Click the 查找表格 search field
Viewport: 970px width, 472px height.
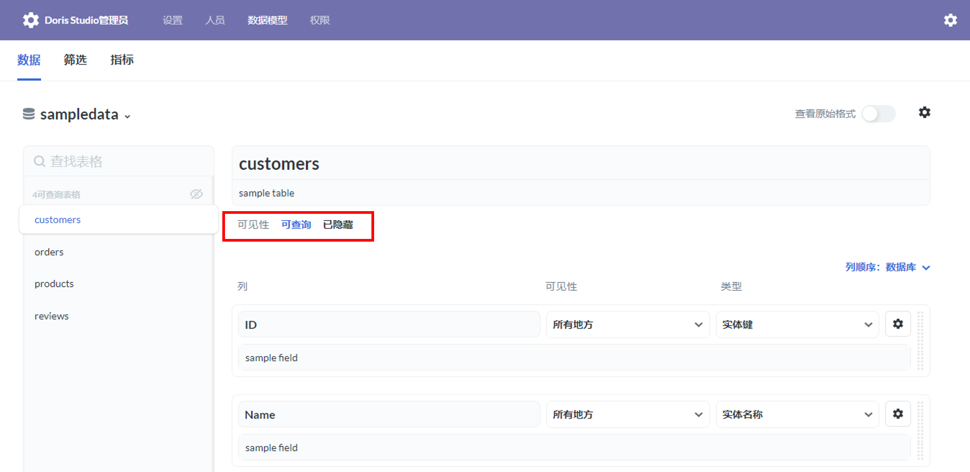coord(119,161)
